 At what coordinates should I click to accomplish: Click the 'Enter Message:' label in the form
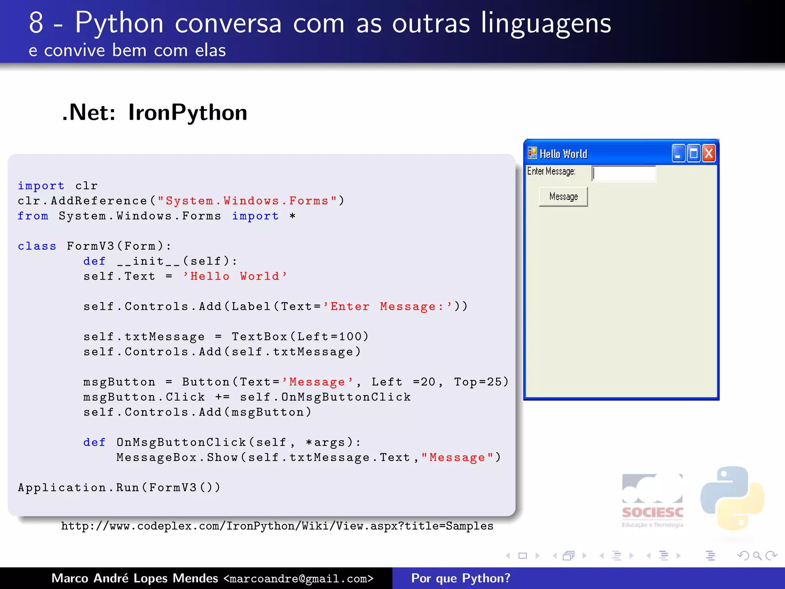(x=551, y=171)
